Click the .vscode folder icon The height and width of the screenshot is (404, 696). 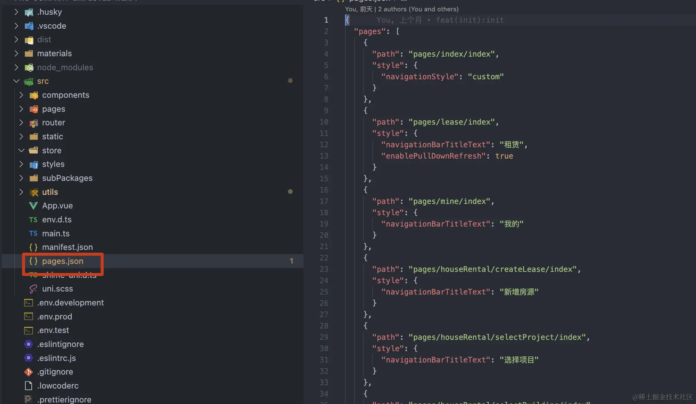click(29, 26)
